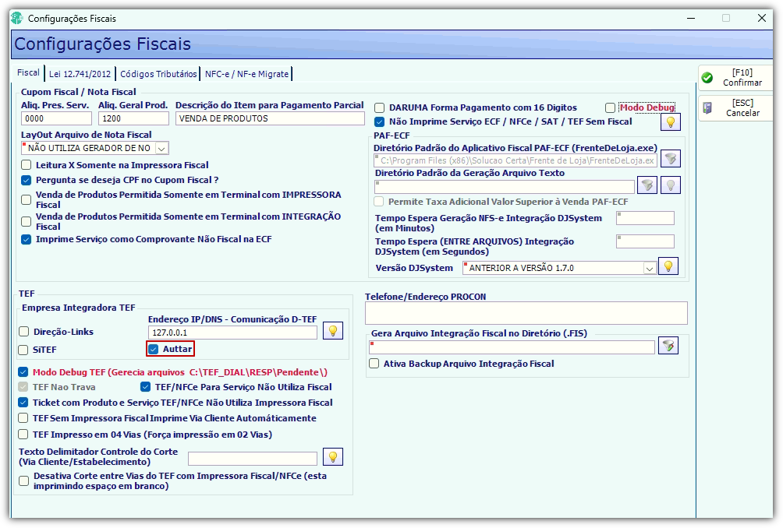Click the browse icon for PAF-ECF application directory
The height and width of the screenshot is (528, 783).
point(670,159)
